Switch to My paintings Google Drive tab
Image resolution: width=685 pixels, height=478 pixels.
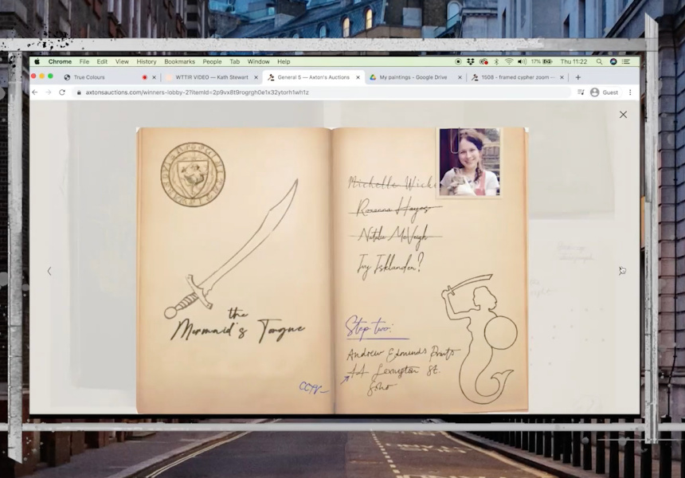[x=413, y=77]
